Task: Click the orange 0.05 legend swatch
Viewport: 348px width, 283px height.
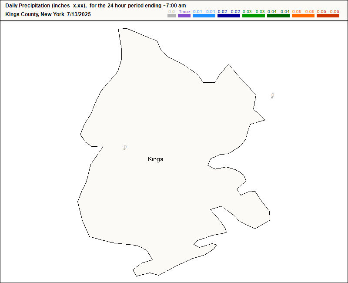Action: click(x=303, y=16)
